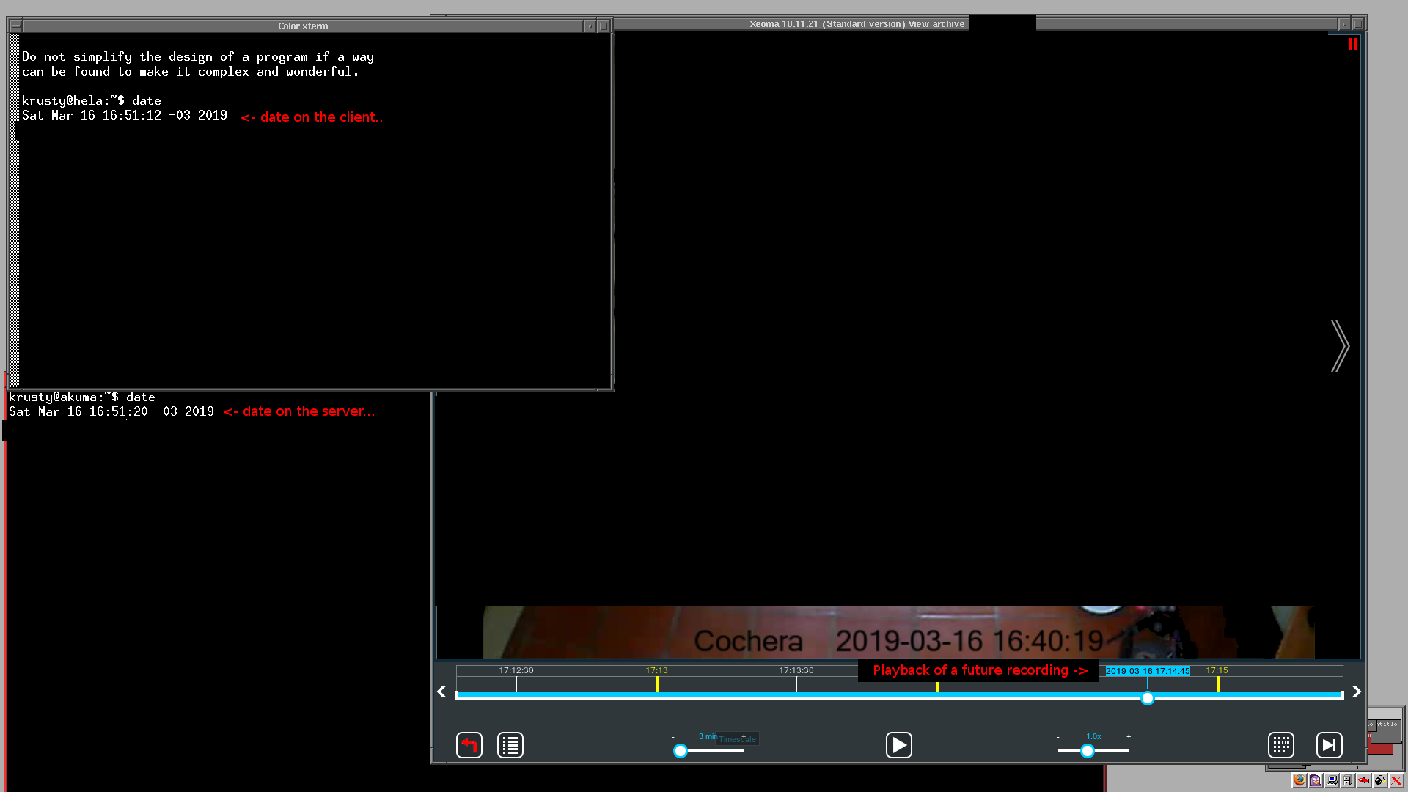Screen dimensions: 1408x792
Task: Click the right arrow navigation icon in Xeoma
Action: (1341, 345)
